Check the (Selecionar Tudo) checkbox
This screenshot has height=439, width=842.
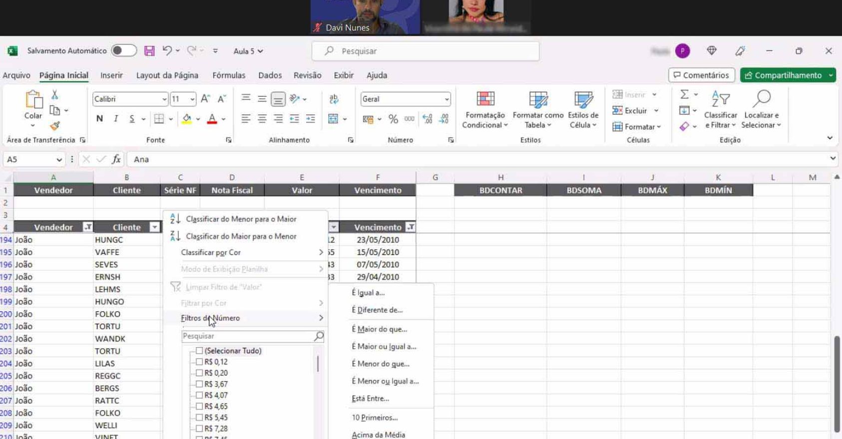click(199, 351)
